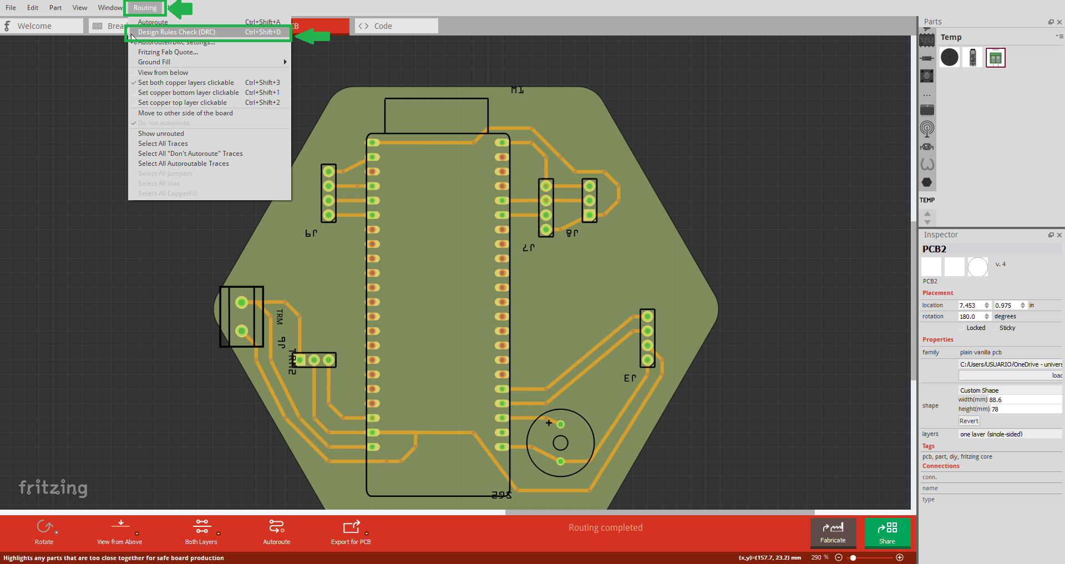
Task: Select the omega-shaped parts bin icon
Action: (927, 164)
